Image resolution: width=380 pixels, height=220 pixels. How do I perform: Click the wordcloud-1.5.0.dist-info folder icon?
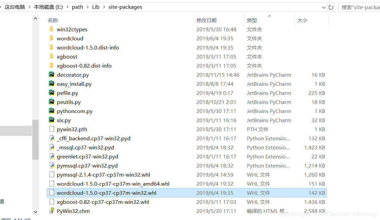click(x=51, y=47)
